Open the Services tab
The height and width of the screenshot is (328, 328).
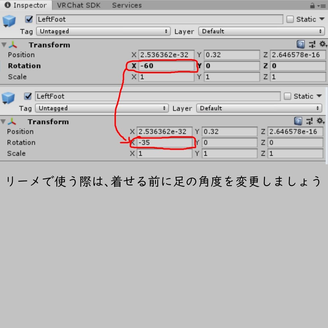(x=126, y=5)
